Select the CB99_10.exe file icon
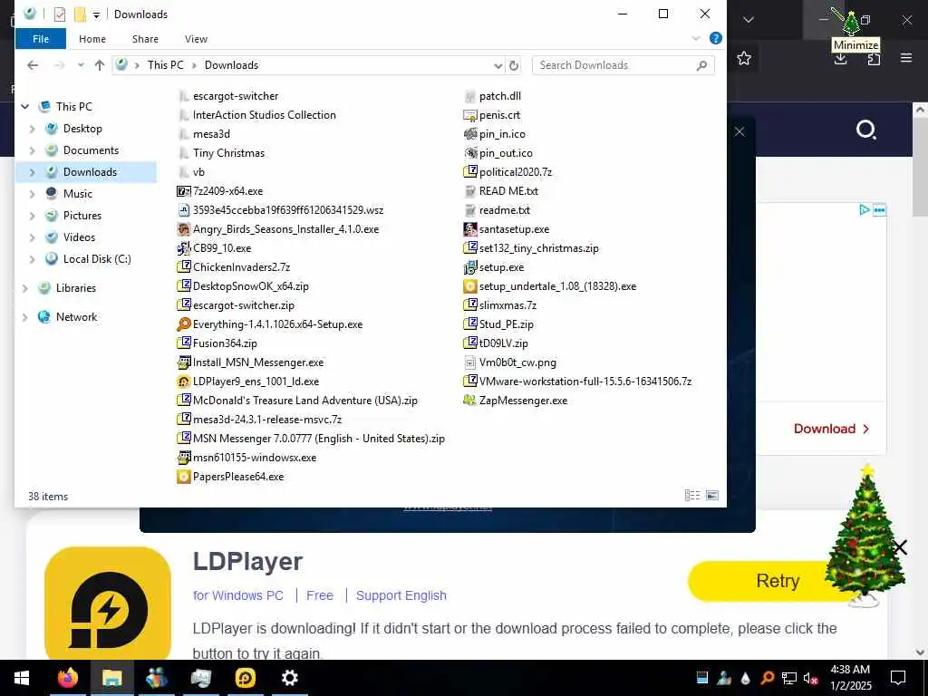This screenshot has width=928, height=696. pyautogui.click(x=184, y=248)
